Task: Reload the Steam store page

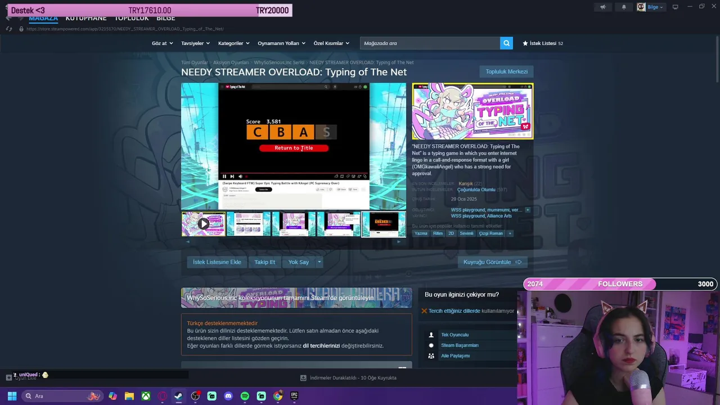Action: 9,29
